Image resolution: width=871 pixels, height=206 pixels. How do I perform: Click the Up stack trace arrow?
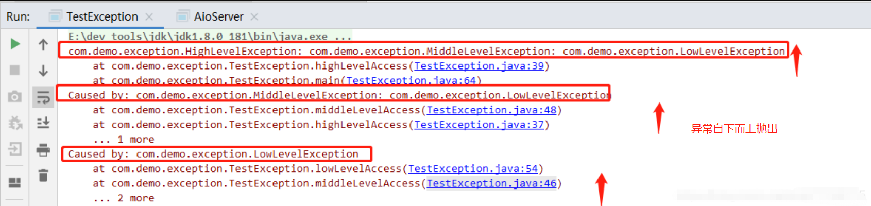click(x=43, y=45)
